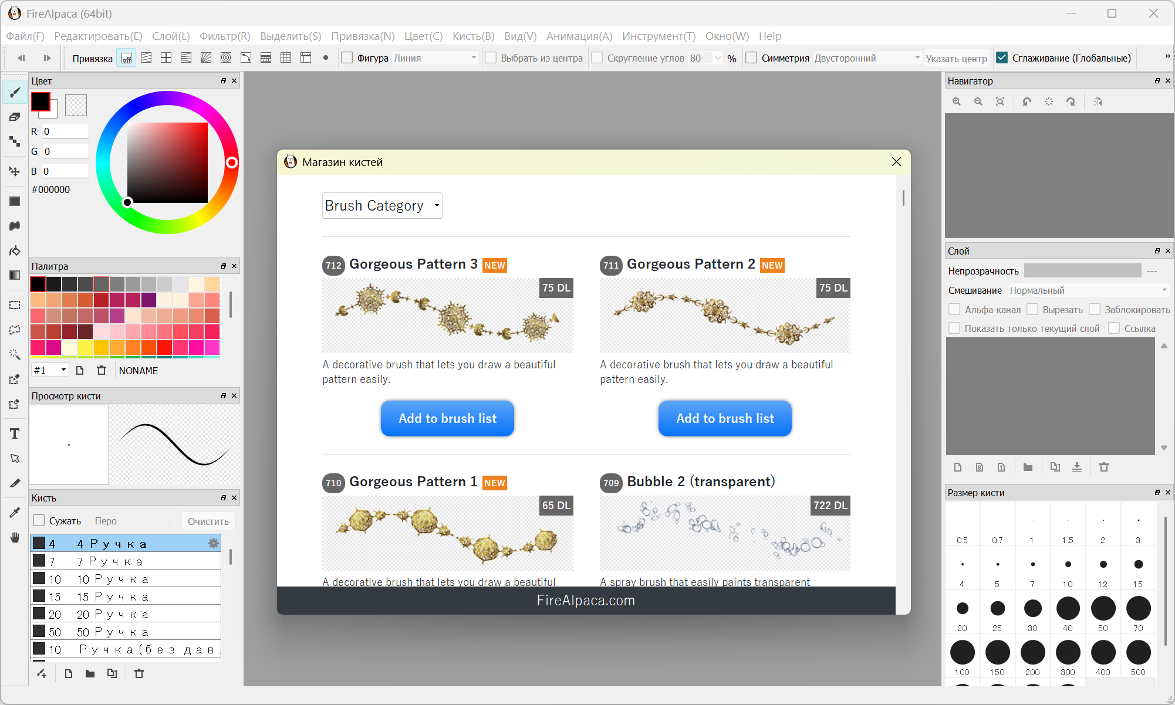
Task: Open the Фильтр(R) menu
Action: point(225,36)
